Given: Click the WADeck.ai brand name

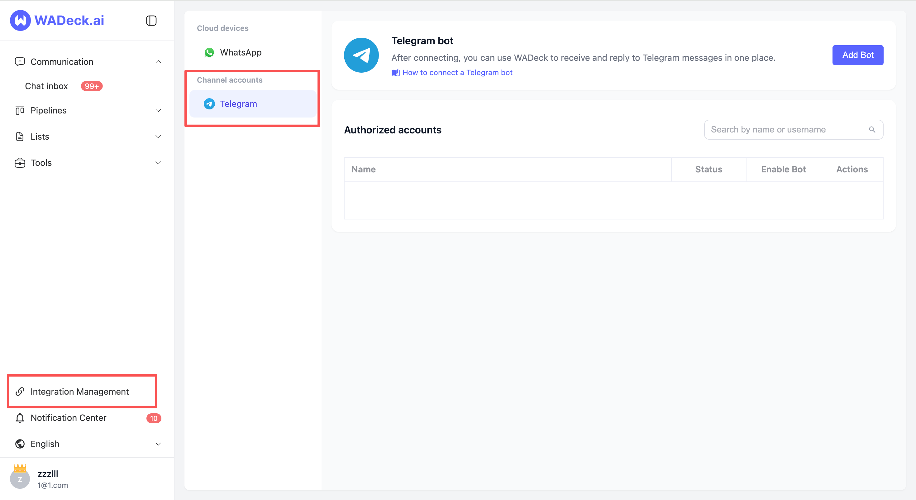Looking at the screenshot, I should point(69,20).
